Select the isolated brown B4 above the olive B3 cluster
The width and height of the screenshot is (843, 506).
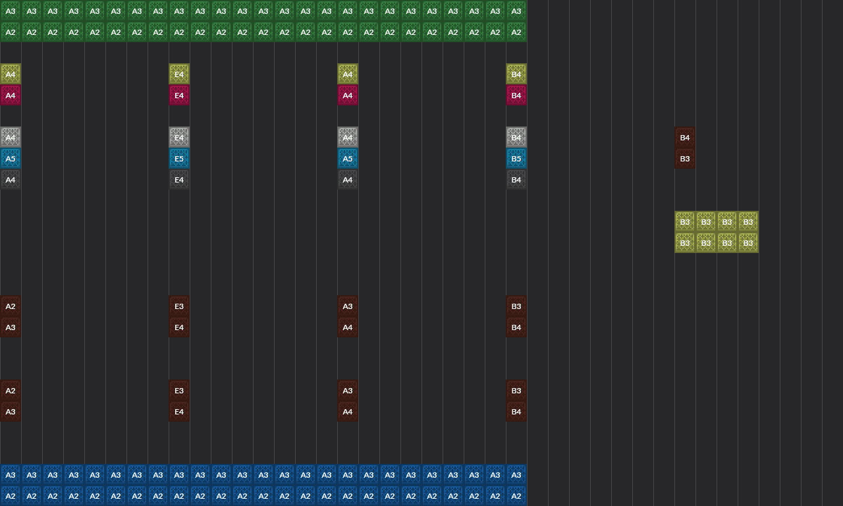[685, 137]
